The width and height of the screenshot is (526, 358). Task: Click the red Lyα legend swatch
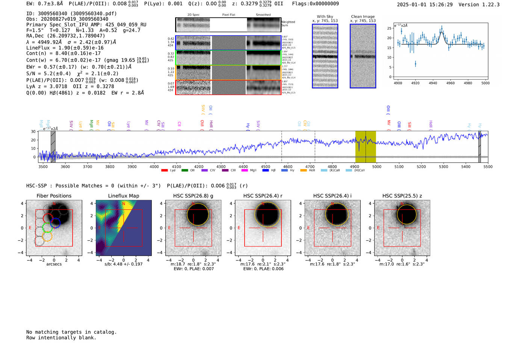pos(164,170)
